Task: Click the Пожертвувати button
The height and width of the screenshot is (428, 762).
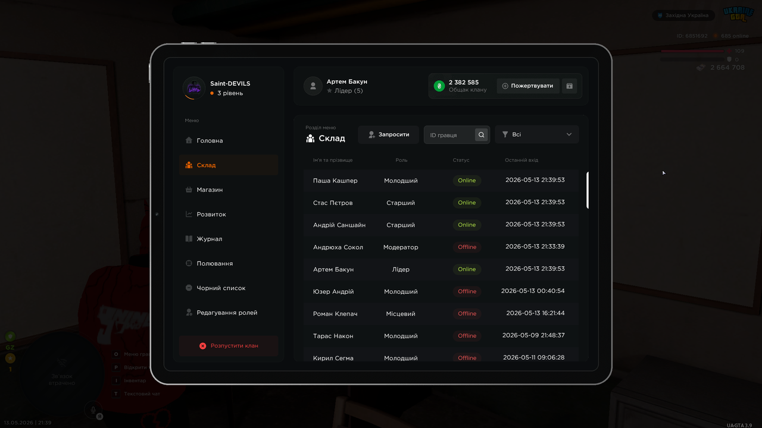Action: point(528,86)
